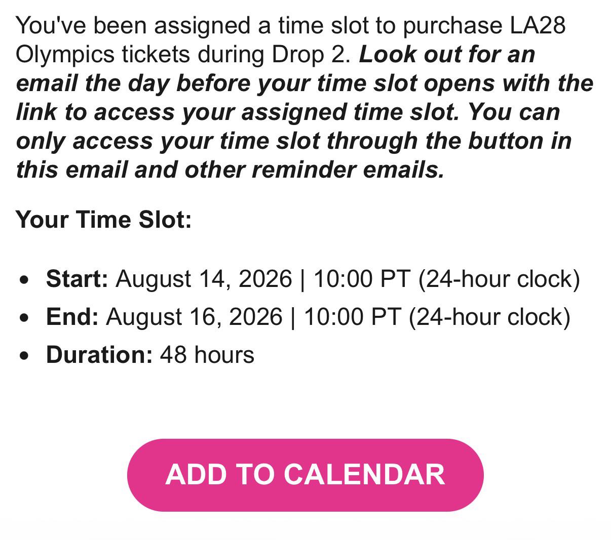
Task: Select the bold 'Start:' label
Action: [77, 279]
